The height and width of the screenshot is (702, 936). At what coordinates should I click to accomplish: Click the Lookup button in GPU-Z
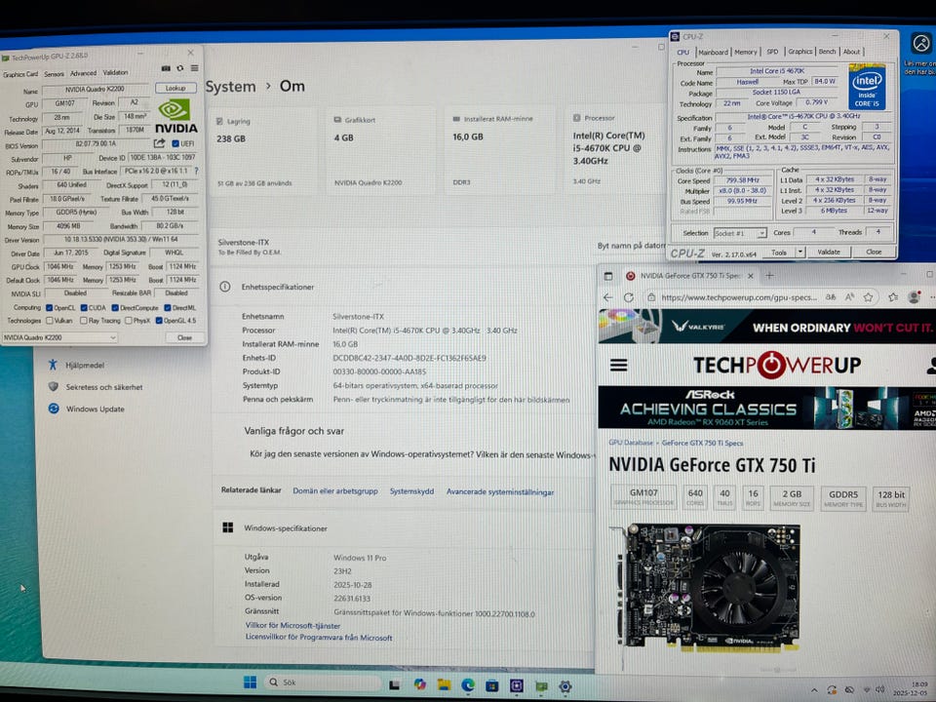click(175, 88)
